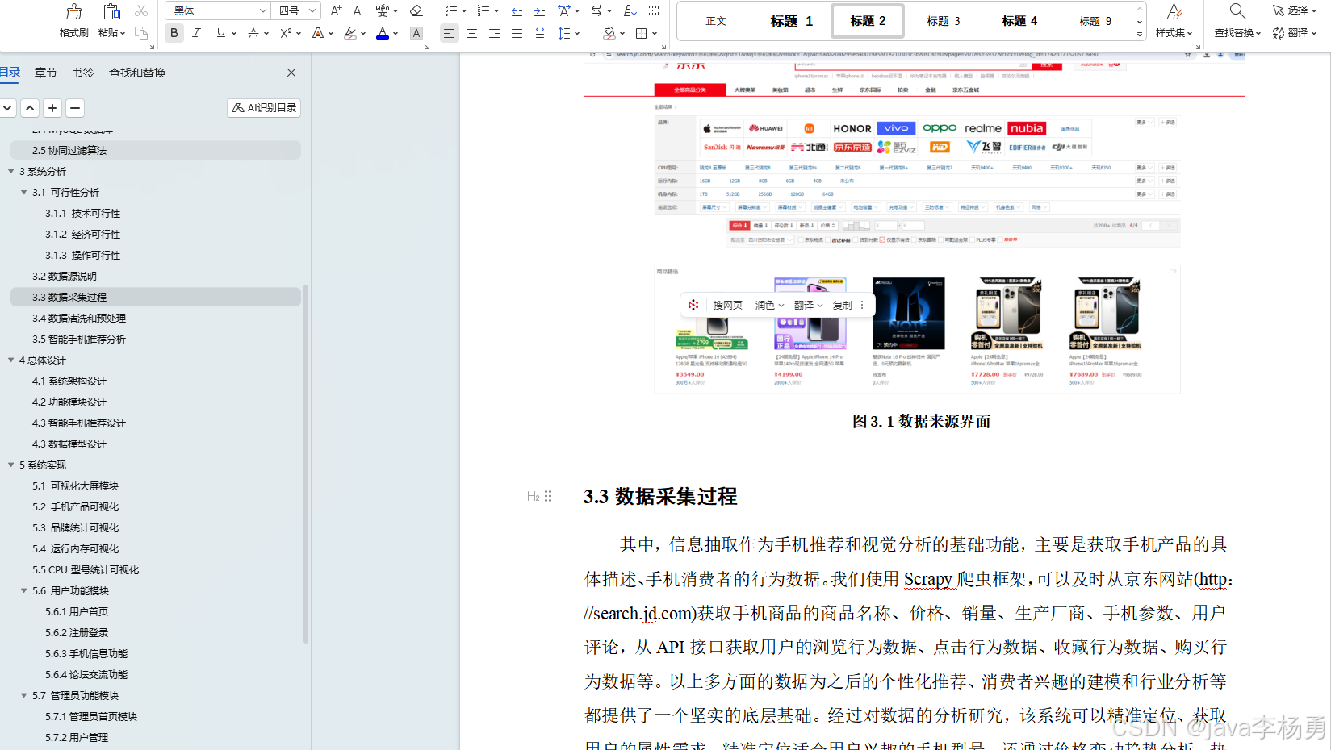This screenshot has height=750, width=1331.
Task: Collapse the 3 系统分析 tree node
Action: point(11,171)
